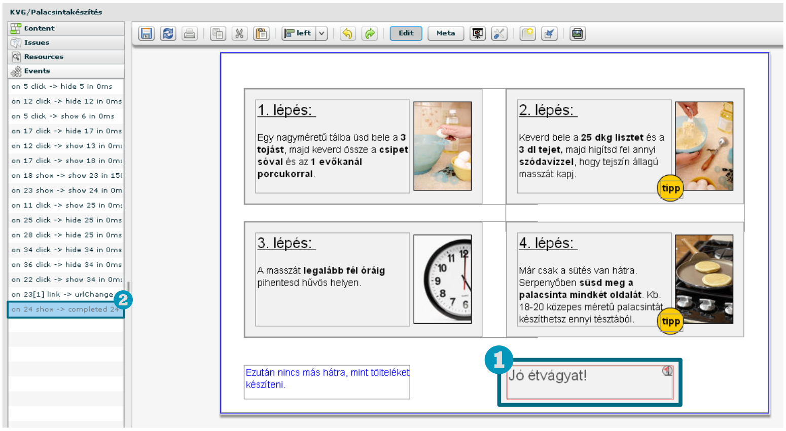Click the Refresh icon in toolbar
Image resolution: width=786 pixels, height=431 pixels.
click(x=168, y=33)
